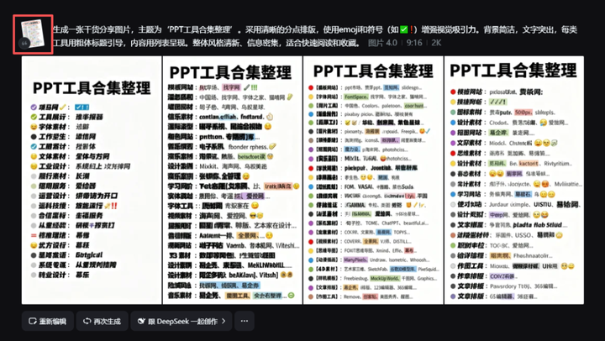
Task: Click the 再次生成 button
Action: (102, 321)
